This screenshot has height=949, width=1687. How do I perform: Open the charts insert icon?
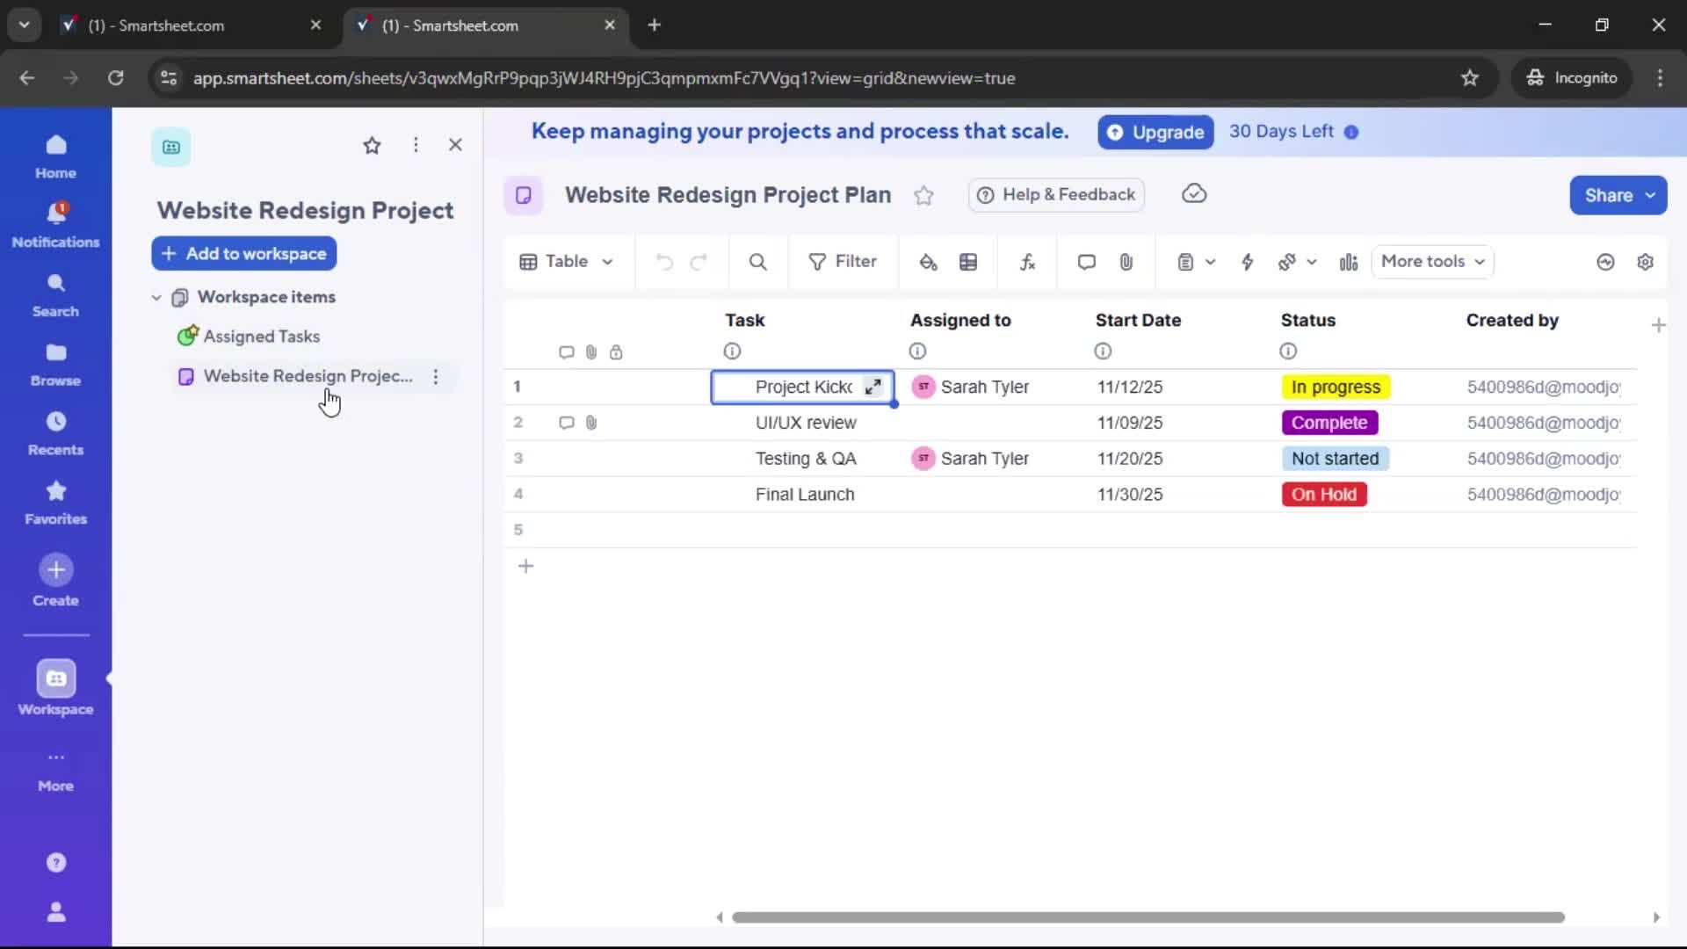click(x=1349, y=262)
